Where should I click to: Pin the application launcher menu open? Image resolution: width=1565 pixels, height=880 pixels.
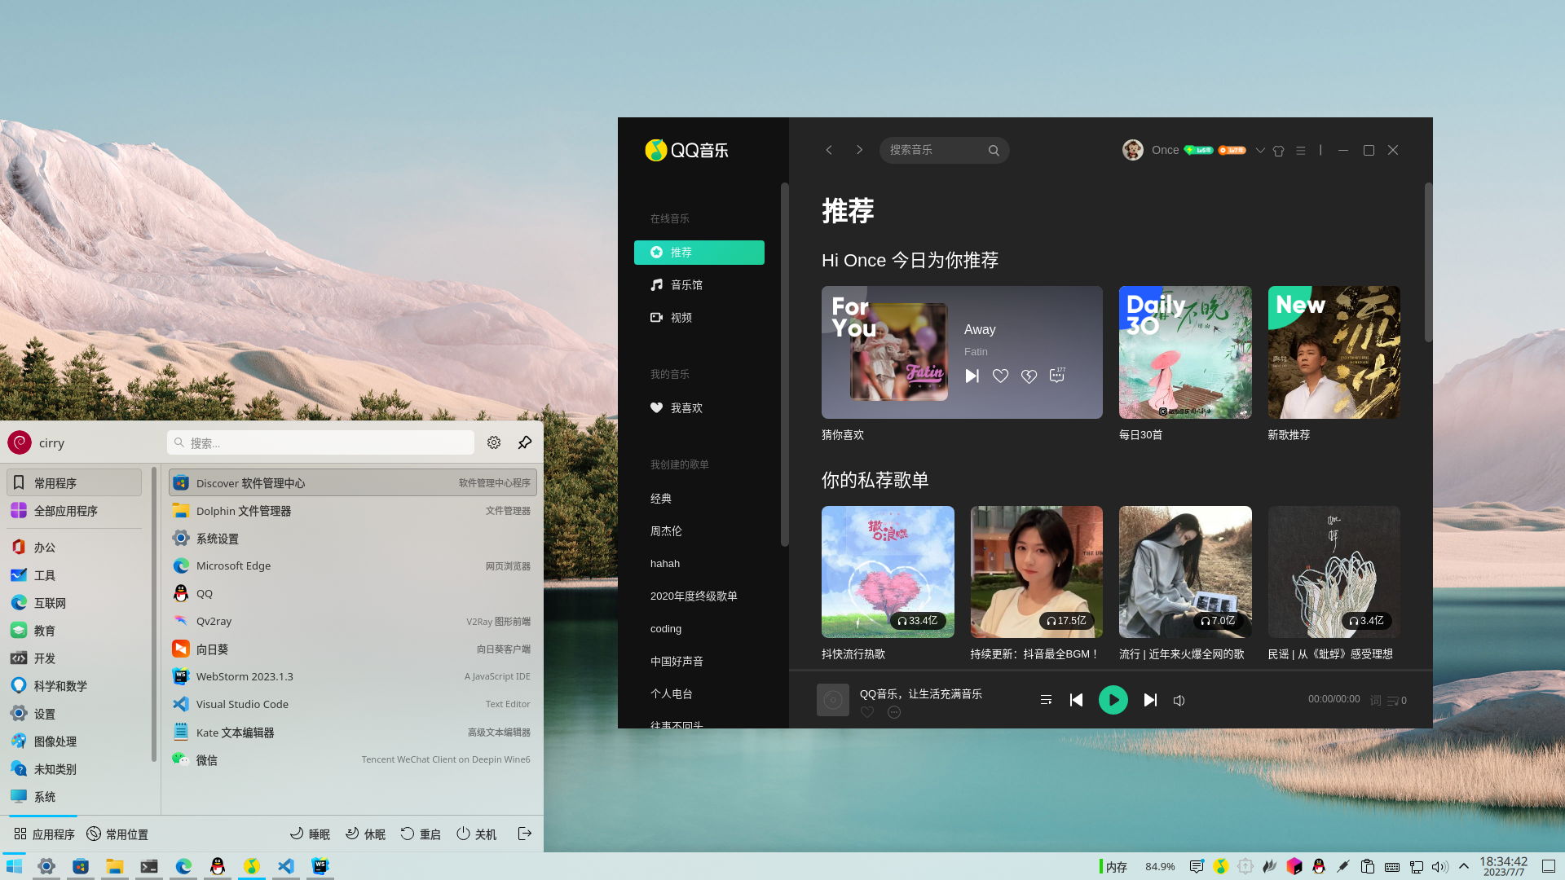[x=525, y=442]
